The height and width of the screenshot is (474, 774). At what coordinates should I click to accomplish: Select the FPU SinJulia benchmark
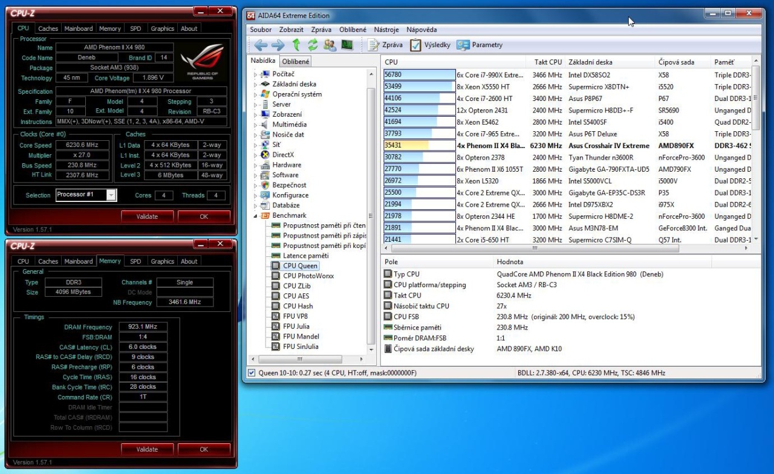[301, 346]
